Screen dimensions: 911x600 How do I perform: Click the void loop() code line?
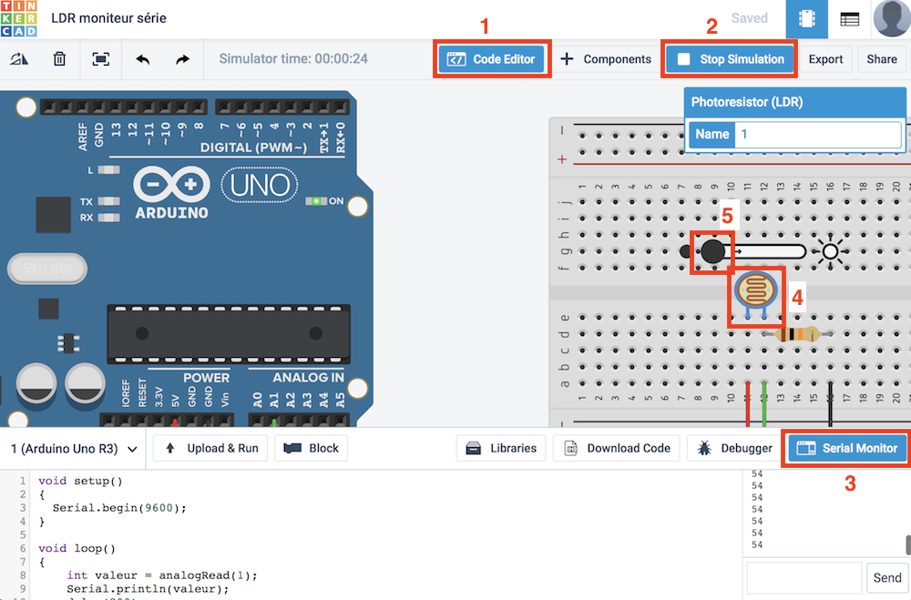click(77, 548)
